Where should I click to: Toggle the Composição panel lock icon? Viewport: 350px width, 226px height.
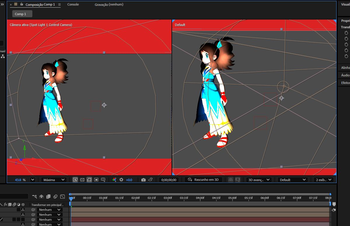point(22,4)
